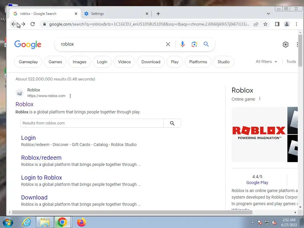304x228 pixels.
Task: Open a new tab with the plus button
Action: [158, 14]
